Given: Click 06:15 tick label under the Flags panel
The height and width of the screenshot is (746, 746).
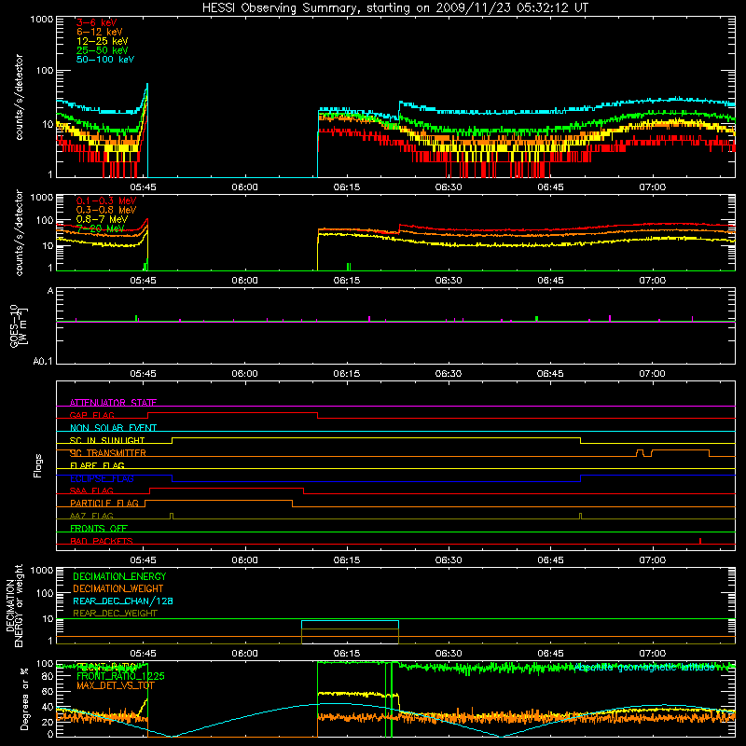Looking at the screenshot, I should coord(346,560).
